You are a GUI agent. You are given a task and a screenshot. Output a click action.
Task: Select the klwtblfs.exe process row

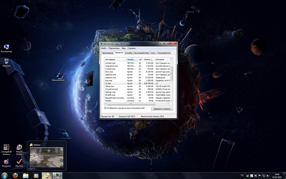point(137,95)
